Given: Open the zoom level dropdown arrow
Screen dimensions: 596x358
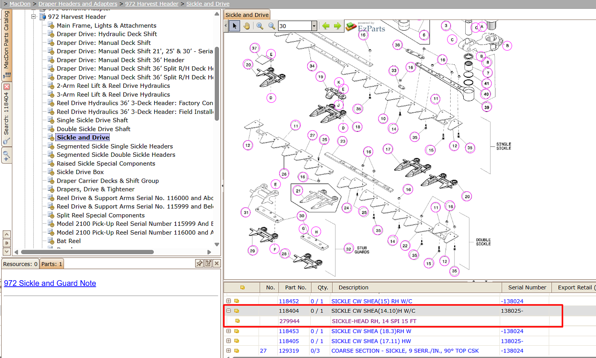Looking at the screenshot, I should click(x=314, y=26).
